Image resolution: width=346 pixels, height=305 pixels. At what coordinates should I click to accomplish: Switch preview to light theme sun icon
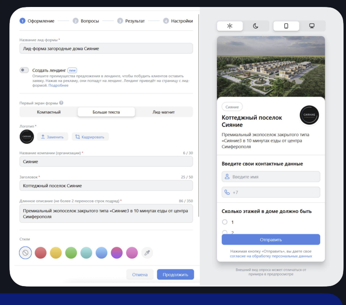coord(230,26)
